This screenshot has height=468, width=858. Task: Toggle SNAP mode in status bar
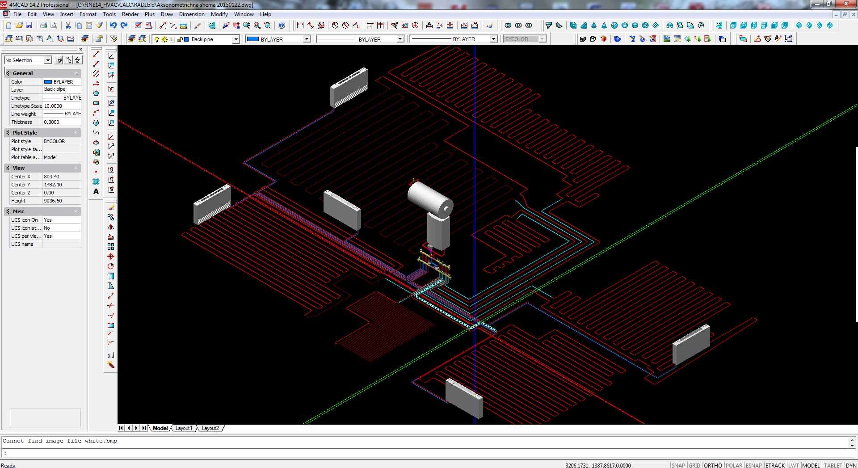[x=677, y=465]
